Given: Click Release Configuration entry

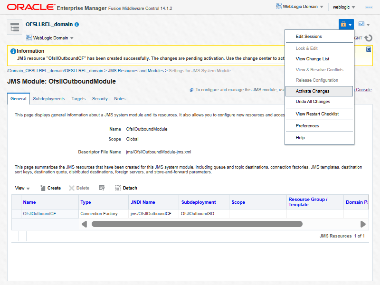Looking at the screenshot, I should [316, 80].
